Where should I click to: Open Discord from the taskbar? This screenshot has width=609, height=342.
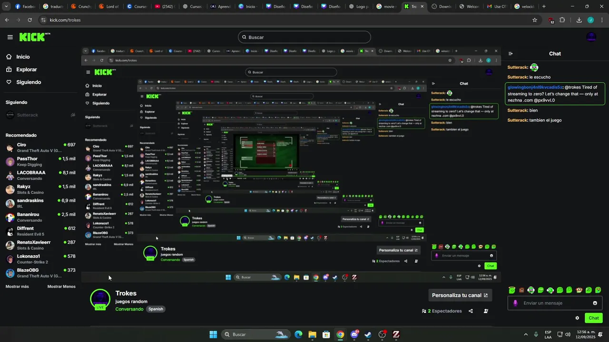click(354, 334)
